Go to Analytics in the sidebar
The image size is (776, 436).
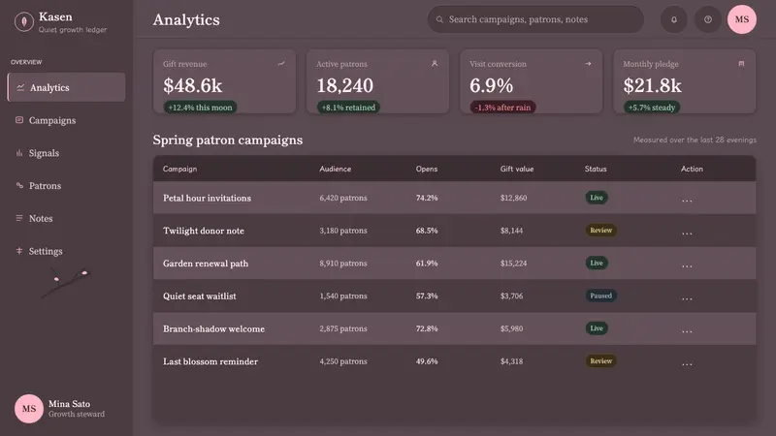(66, 87)
